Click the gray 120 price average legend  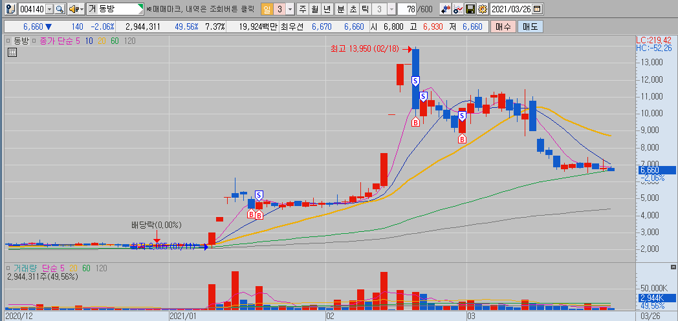pyautogui.click(x=130, y=41)
